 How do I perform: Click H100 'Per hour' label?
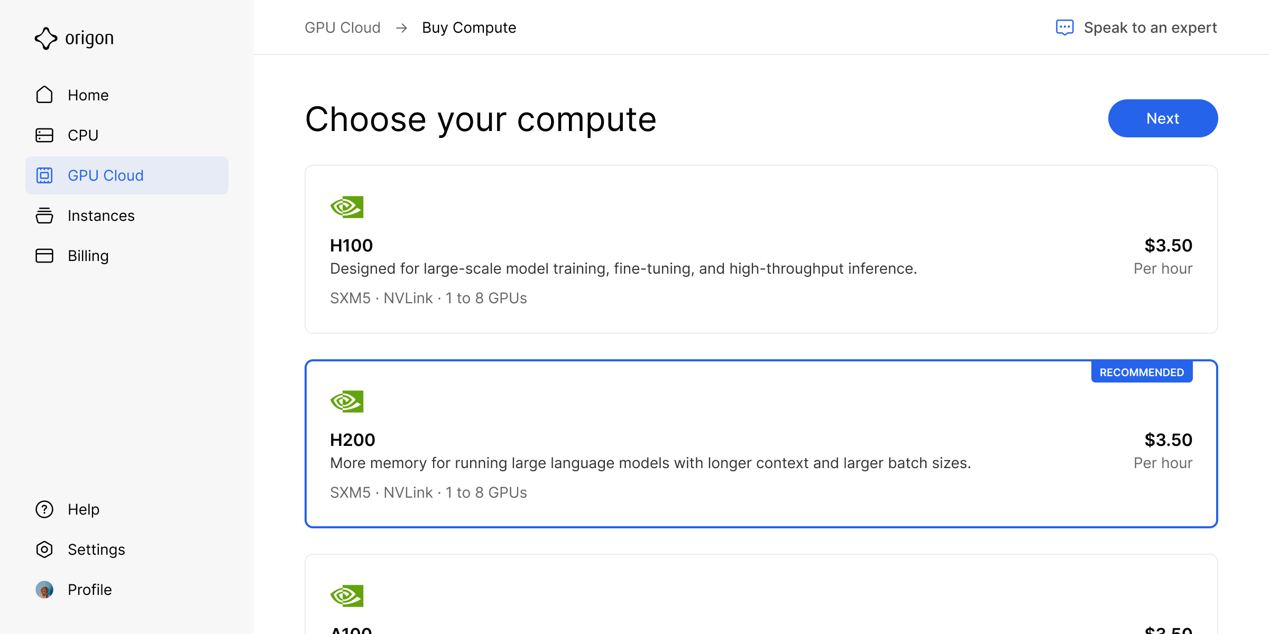coord(1163,268)
